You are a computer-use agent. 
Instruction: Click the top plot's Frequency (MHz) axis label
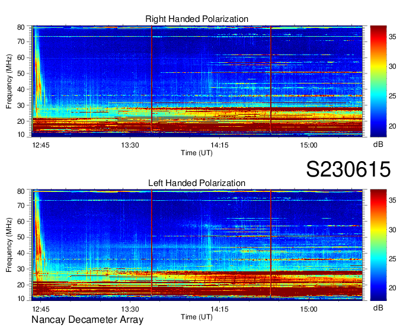(9, 81)
